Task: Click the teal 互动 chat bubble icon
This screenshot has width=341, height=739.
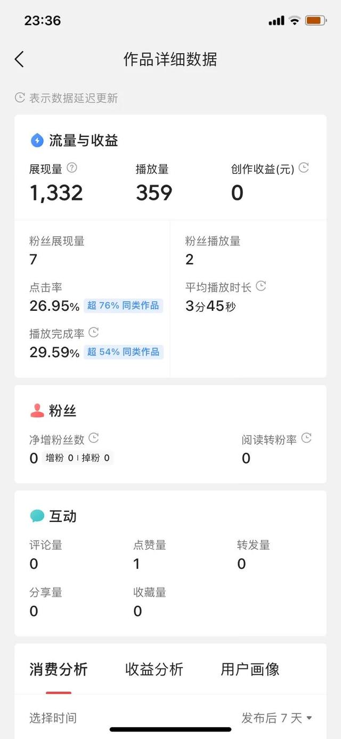Action: pyautogui.click(x=37, y=516)
